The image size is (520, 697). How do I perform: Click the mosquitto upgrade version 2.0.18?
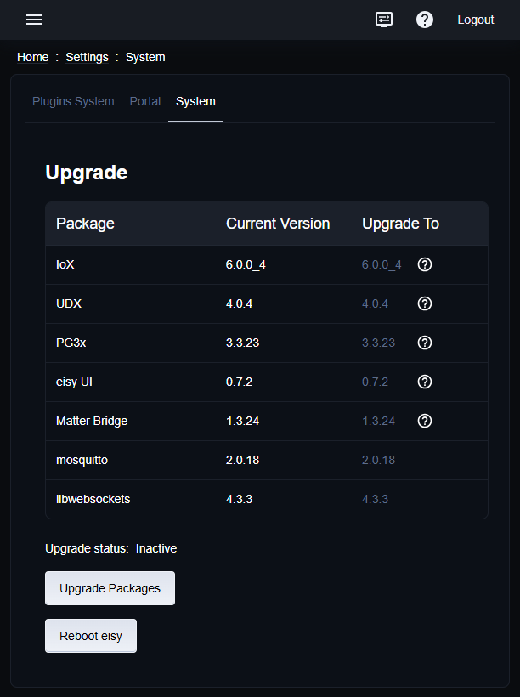(378, 460)
